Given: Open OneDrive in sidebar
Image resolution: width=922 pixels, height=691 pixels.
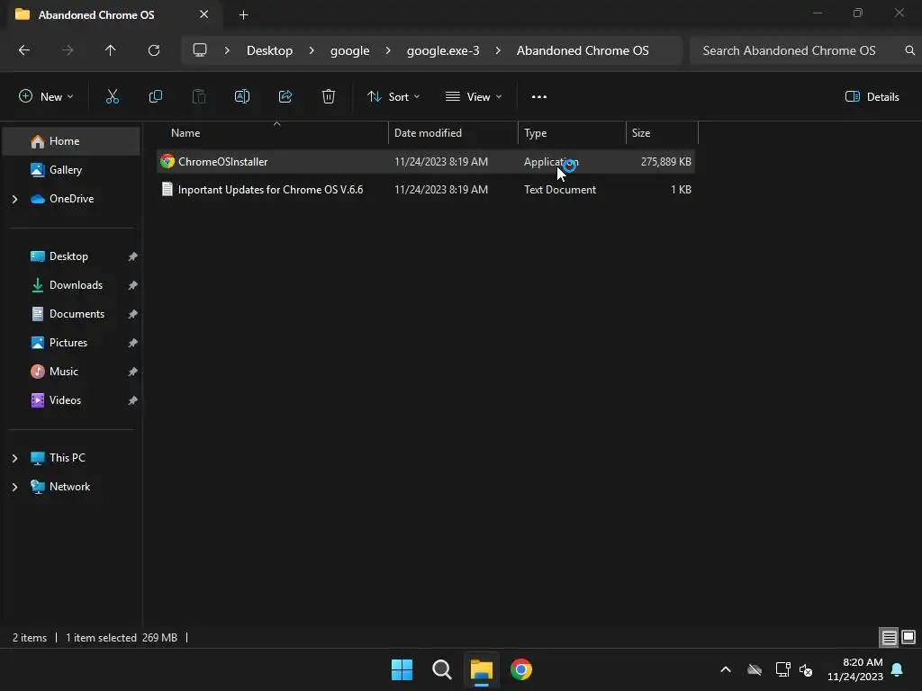Looking at the screenshot, I should click(x=71, y=199).
